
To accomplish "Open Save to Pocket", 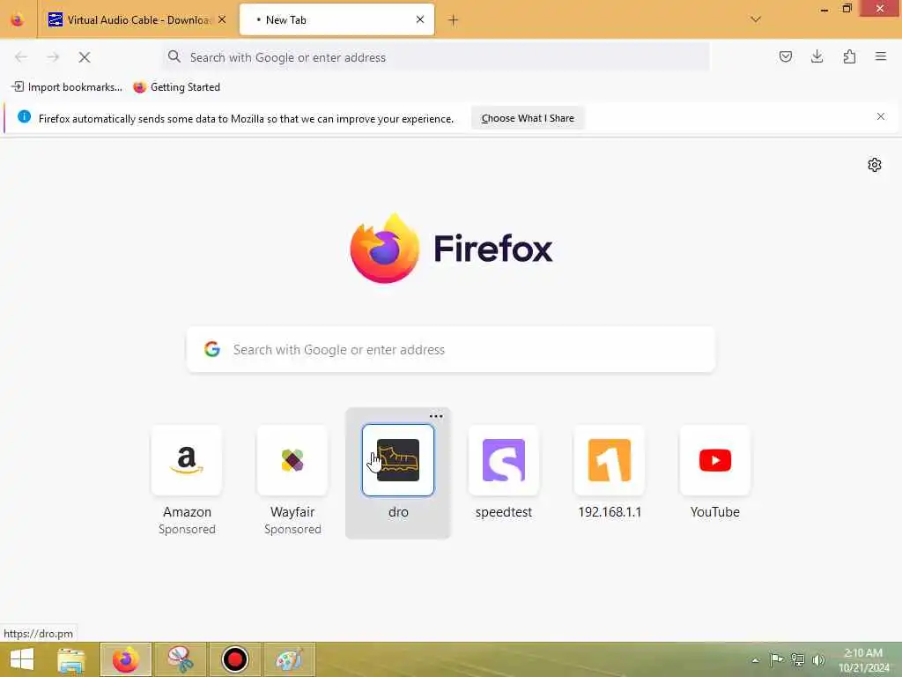I will pos(786,56).
